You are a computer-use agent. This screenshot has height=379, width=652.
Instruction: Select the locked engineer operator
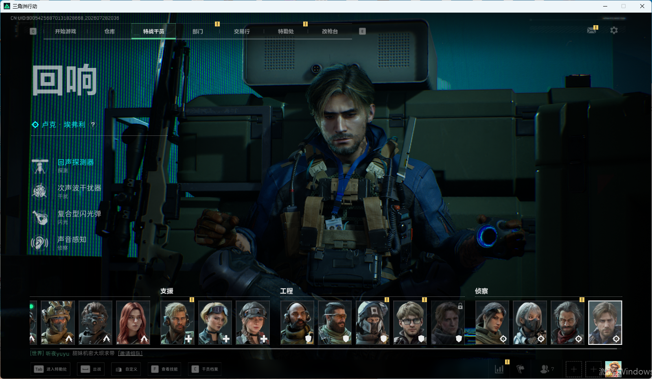click(x=448, y=323)
